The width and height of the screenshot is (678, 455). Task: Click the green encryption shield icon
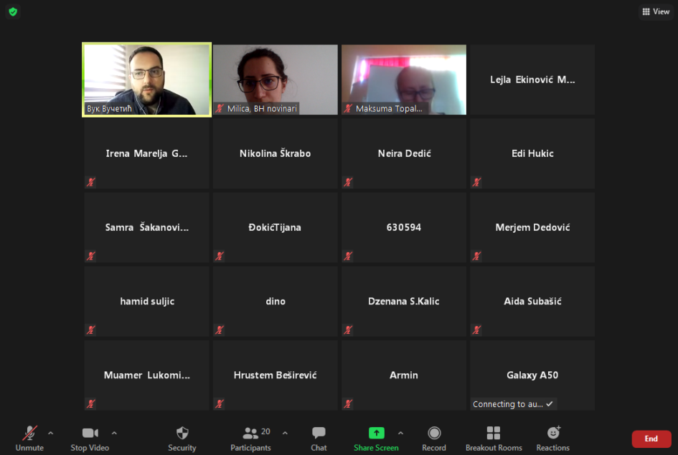tap(13, 11)
